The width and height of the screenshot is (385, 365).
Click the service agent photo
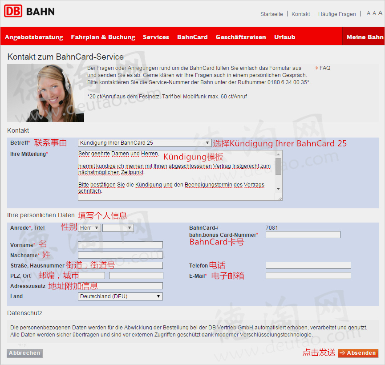[x=46, y=93]
